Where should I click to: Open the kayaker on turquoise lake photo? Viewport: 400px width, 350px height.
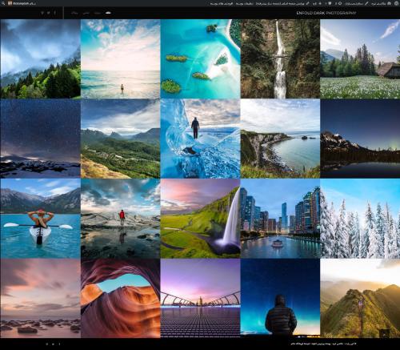click(40, 219)
